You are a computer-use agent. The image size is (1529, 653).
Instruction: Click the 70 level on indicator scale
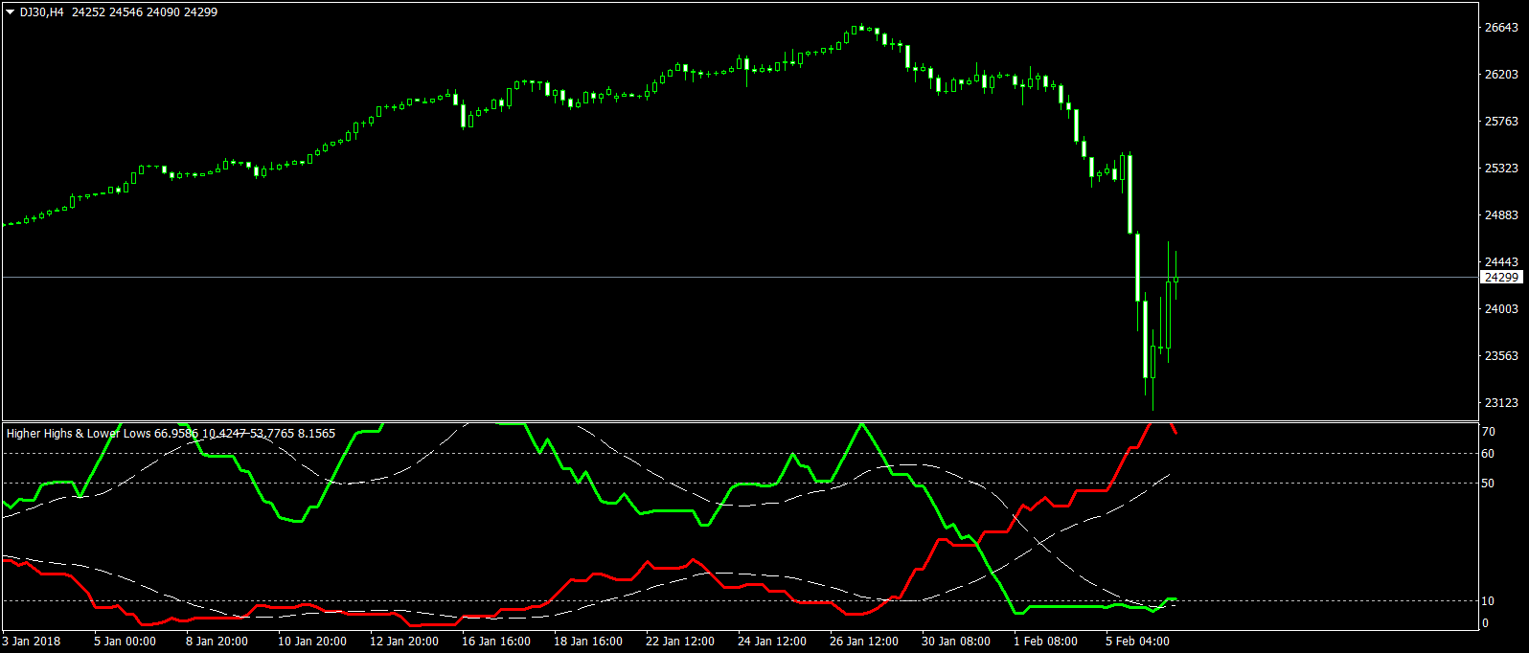1488,432
